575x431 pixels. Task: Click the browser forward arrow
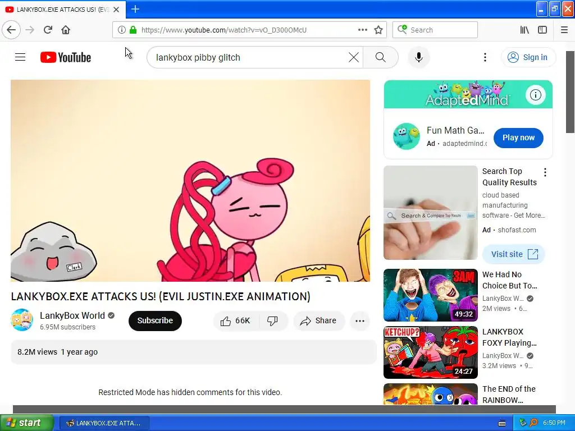click(x=30, y=30)
